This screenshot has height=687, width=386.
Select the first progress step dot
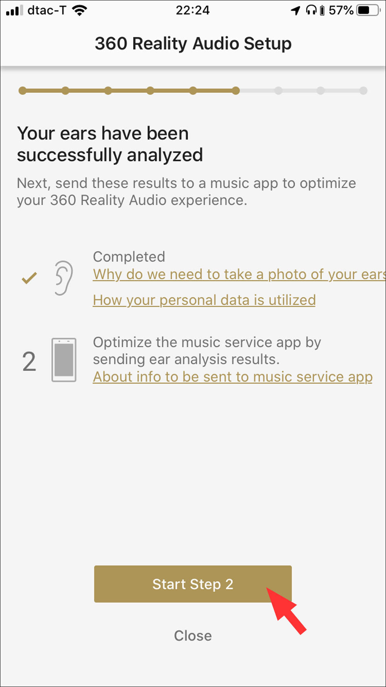point(23,91)
